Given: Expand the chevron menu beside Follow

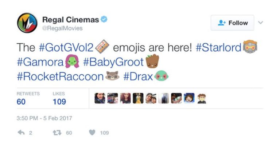Looking at the screenshot, I should (x=261, y=23).
